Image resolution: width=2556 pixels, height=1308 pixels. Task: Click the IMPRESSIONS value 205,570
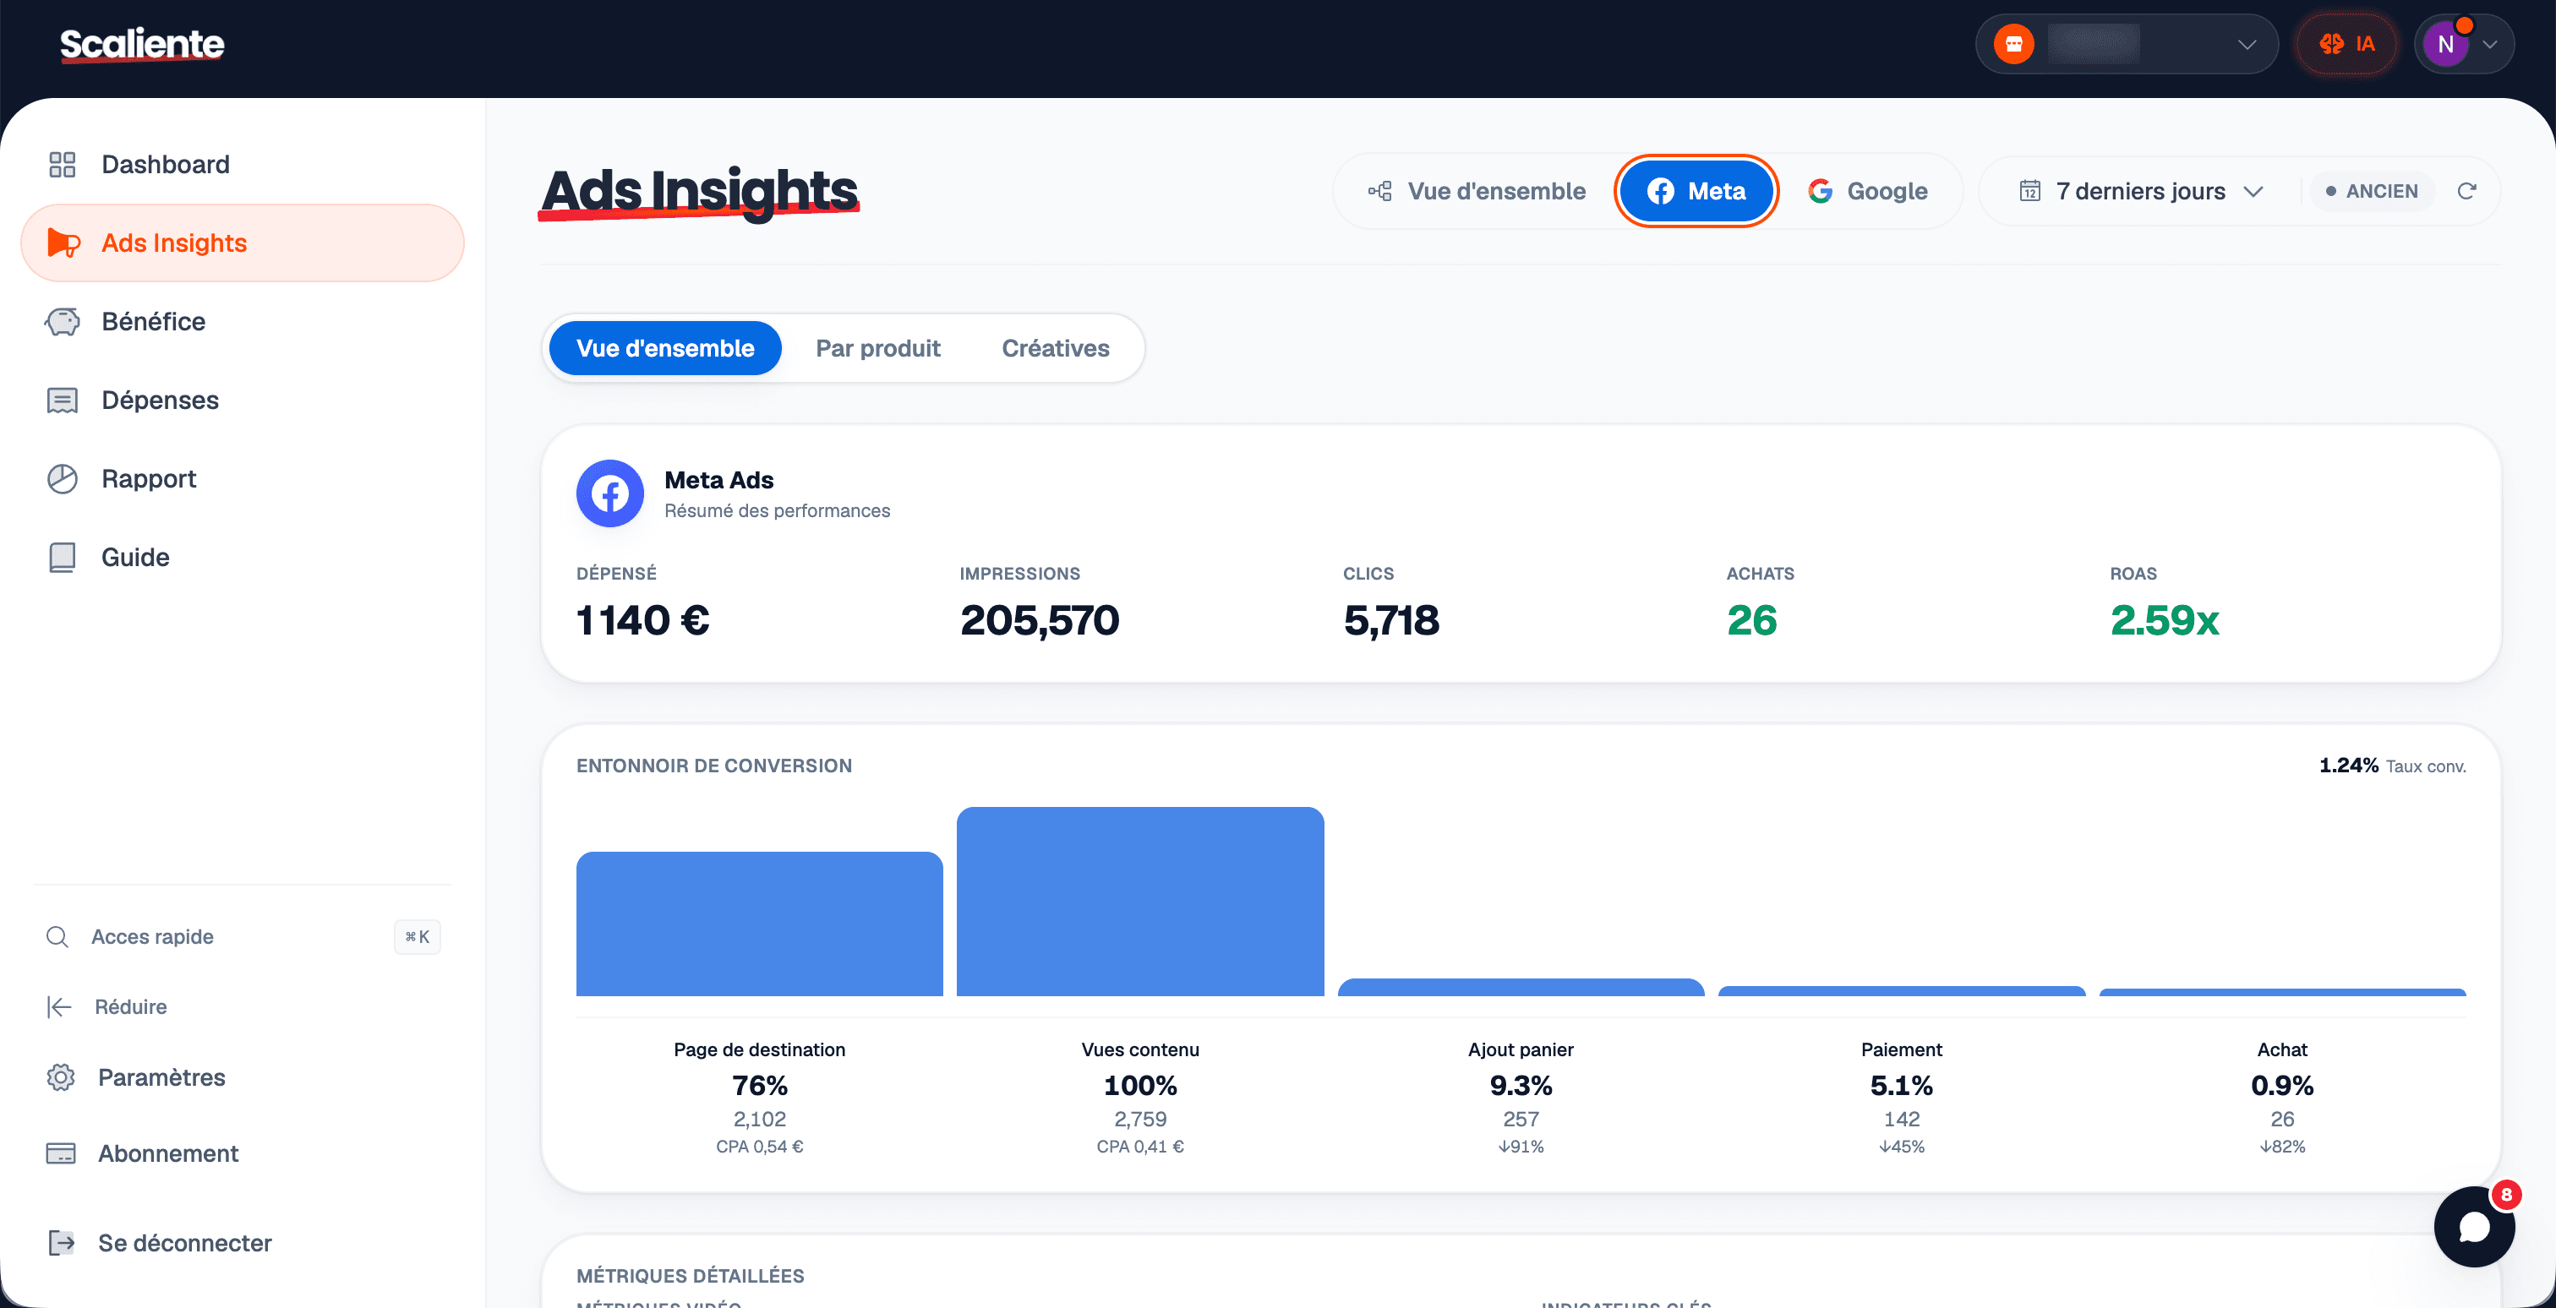[1039, 621]
